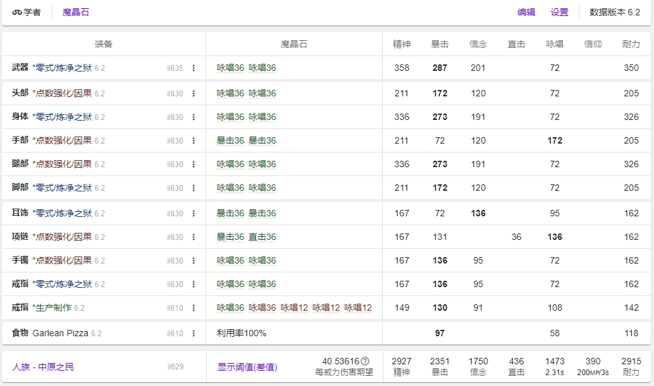Click the 数据版本 6.2 label
The height and width of the screenshot is (386, 654).
pyautogui.click(x=614, y=12)
